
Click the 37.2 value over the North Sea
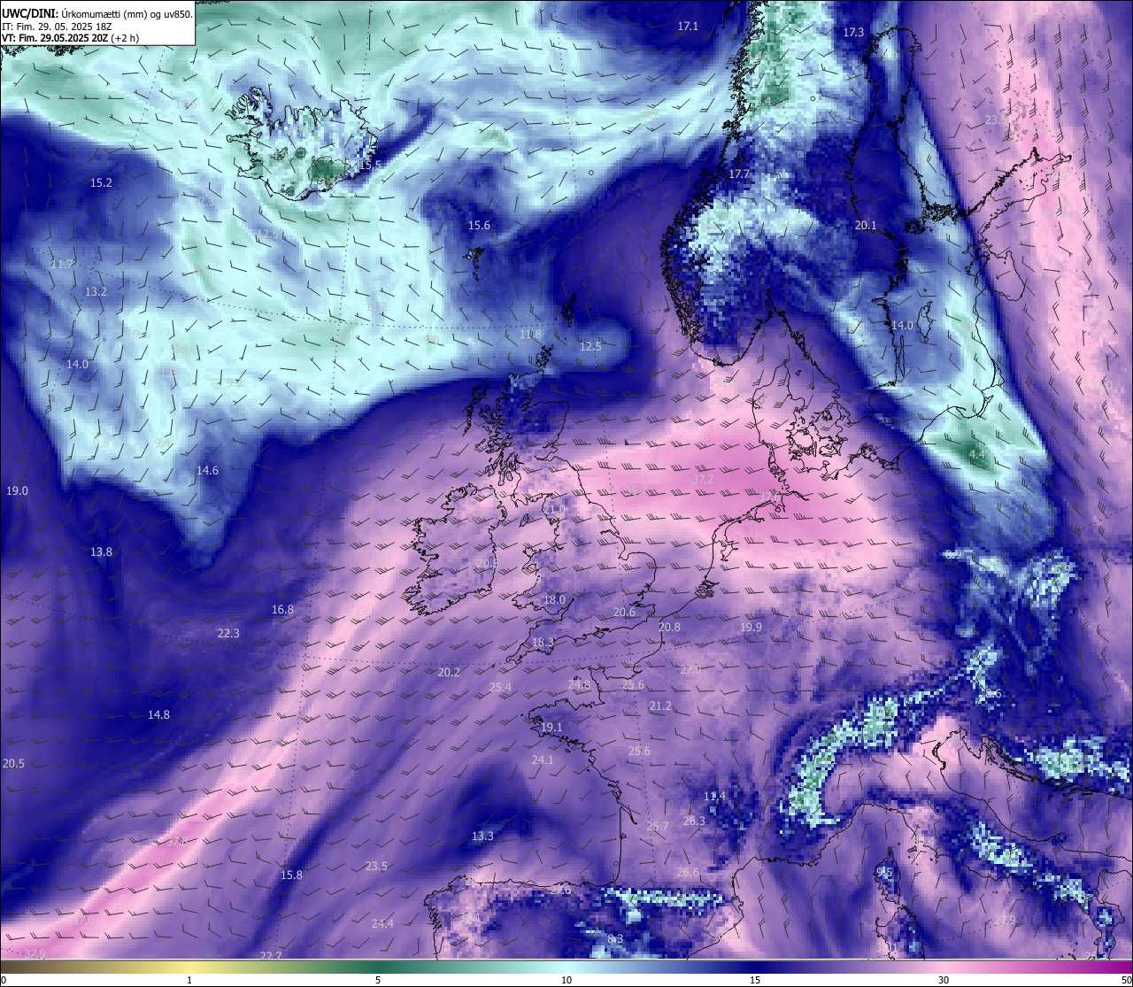[x=703, y=480]
